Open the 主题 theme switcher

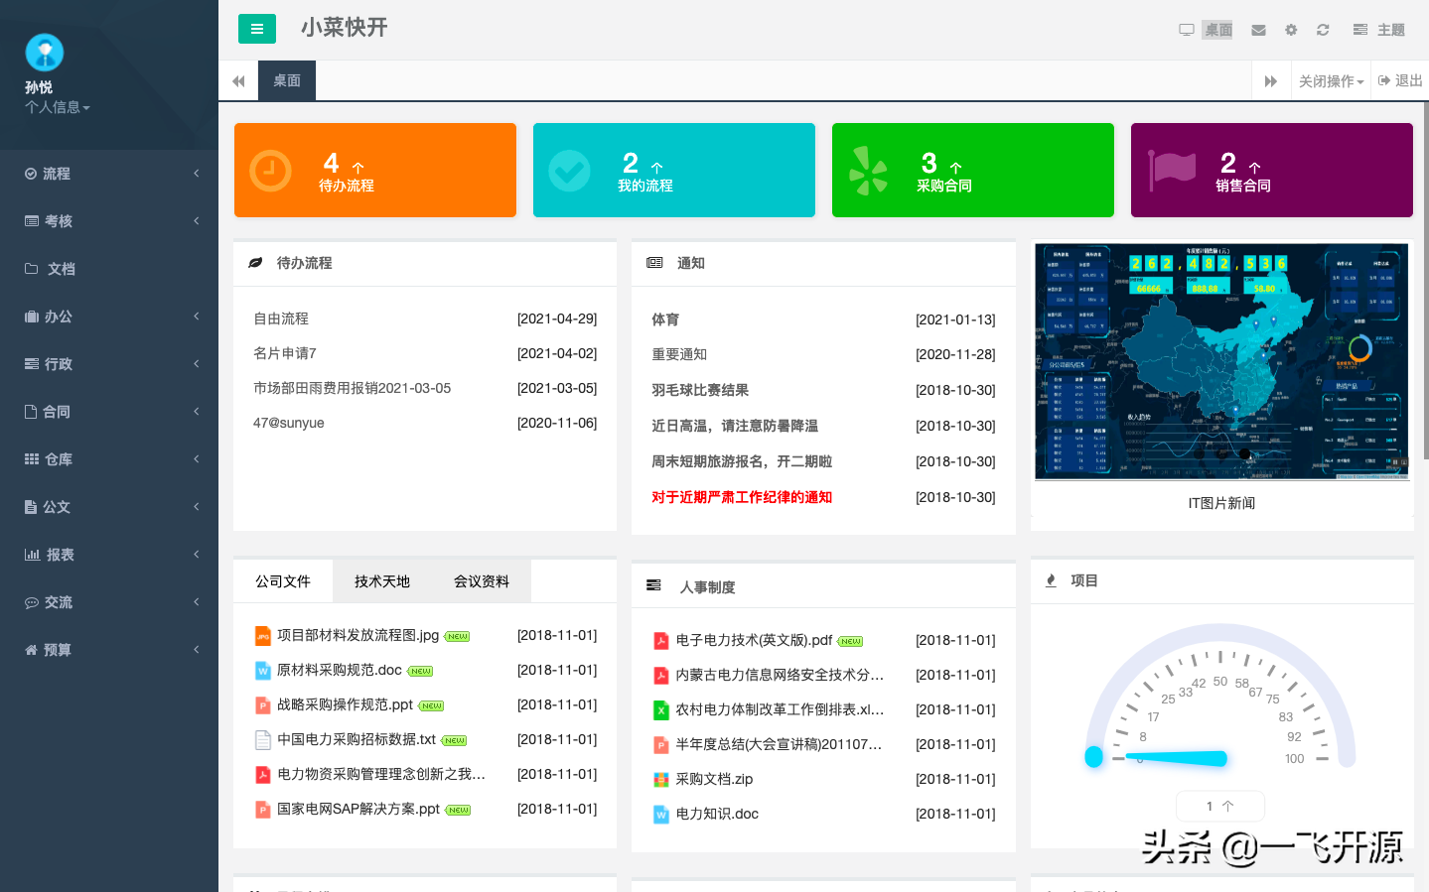(x=1379, y=30)
